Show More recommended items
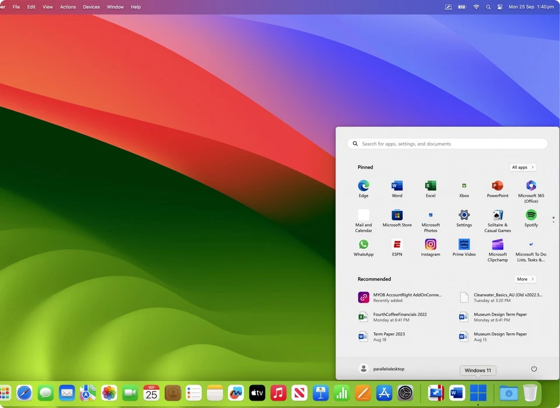560x408 pixels. (524, 279)
